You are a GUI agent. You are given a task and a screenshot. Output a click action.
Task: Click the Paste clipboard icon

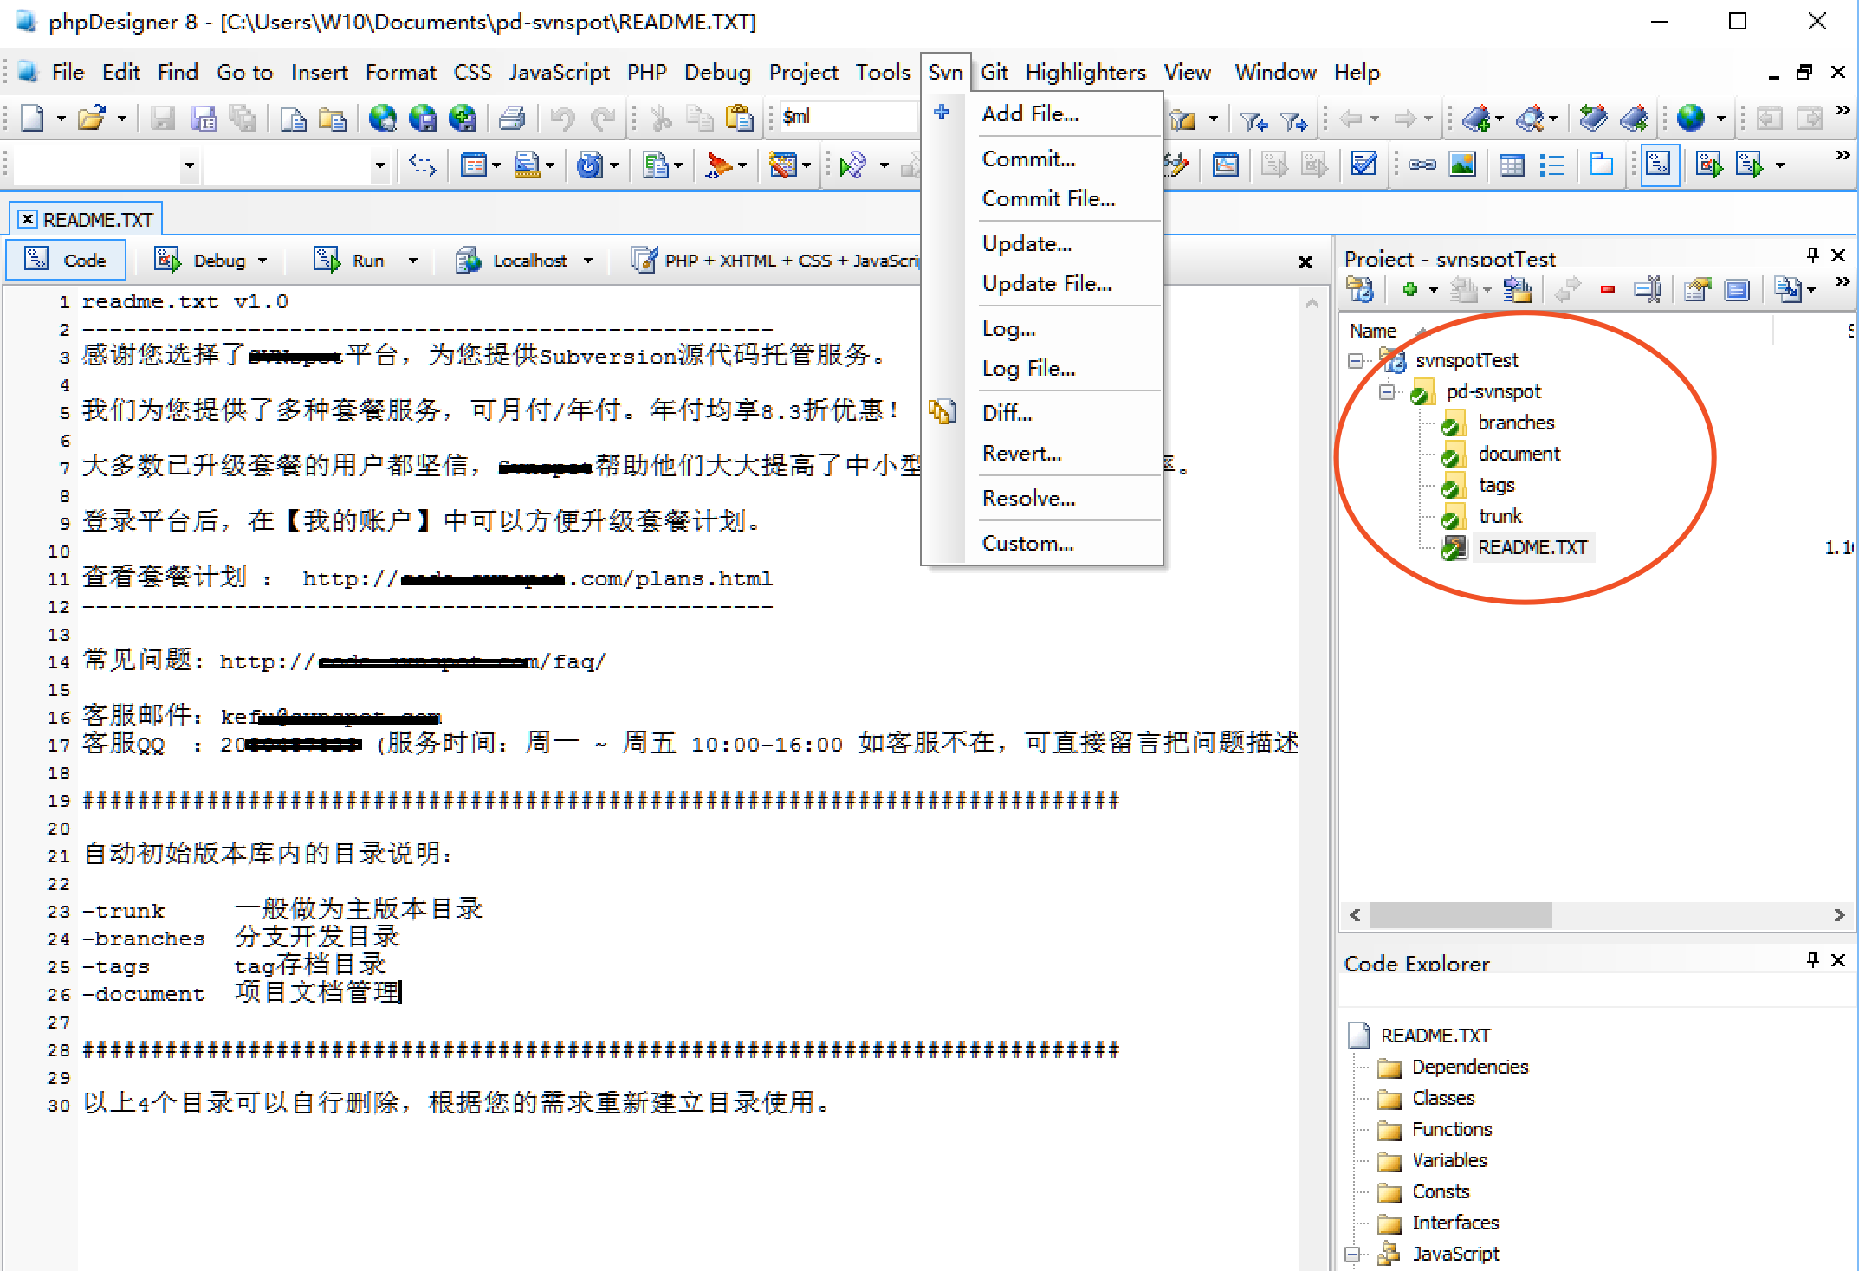[x=738, y=118]
